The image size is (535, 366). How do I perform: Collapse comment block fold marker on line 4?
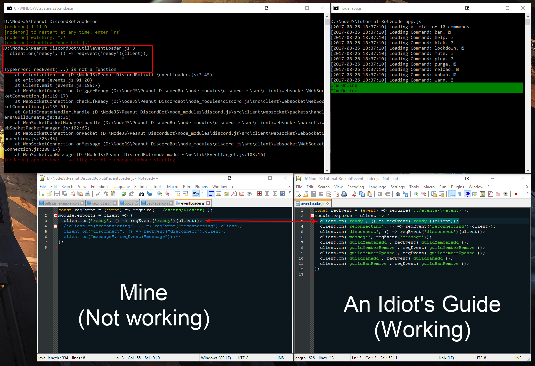click(56, 226)
